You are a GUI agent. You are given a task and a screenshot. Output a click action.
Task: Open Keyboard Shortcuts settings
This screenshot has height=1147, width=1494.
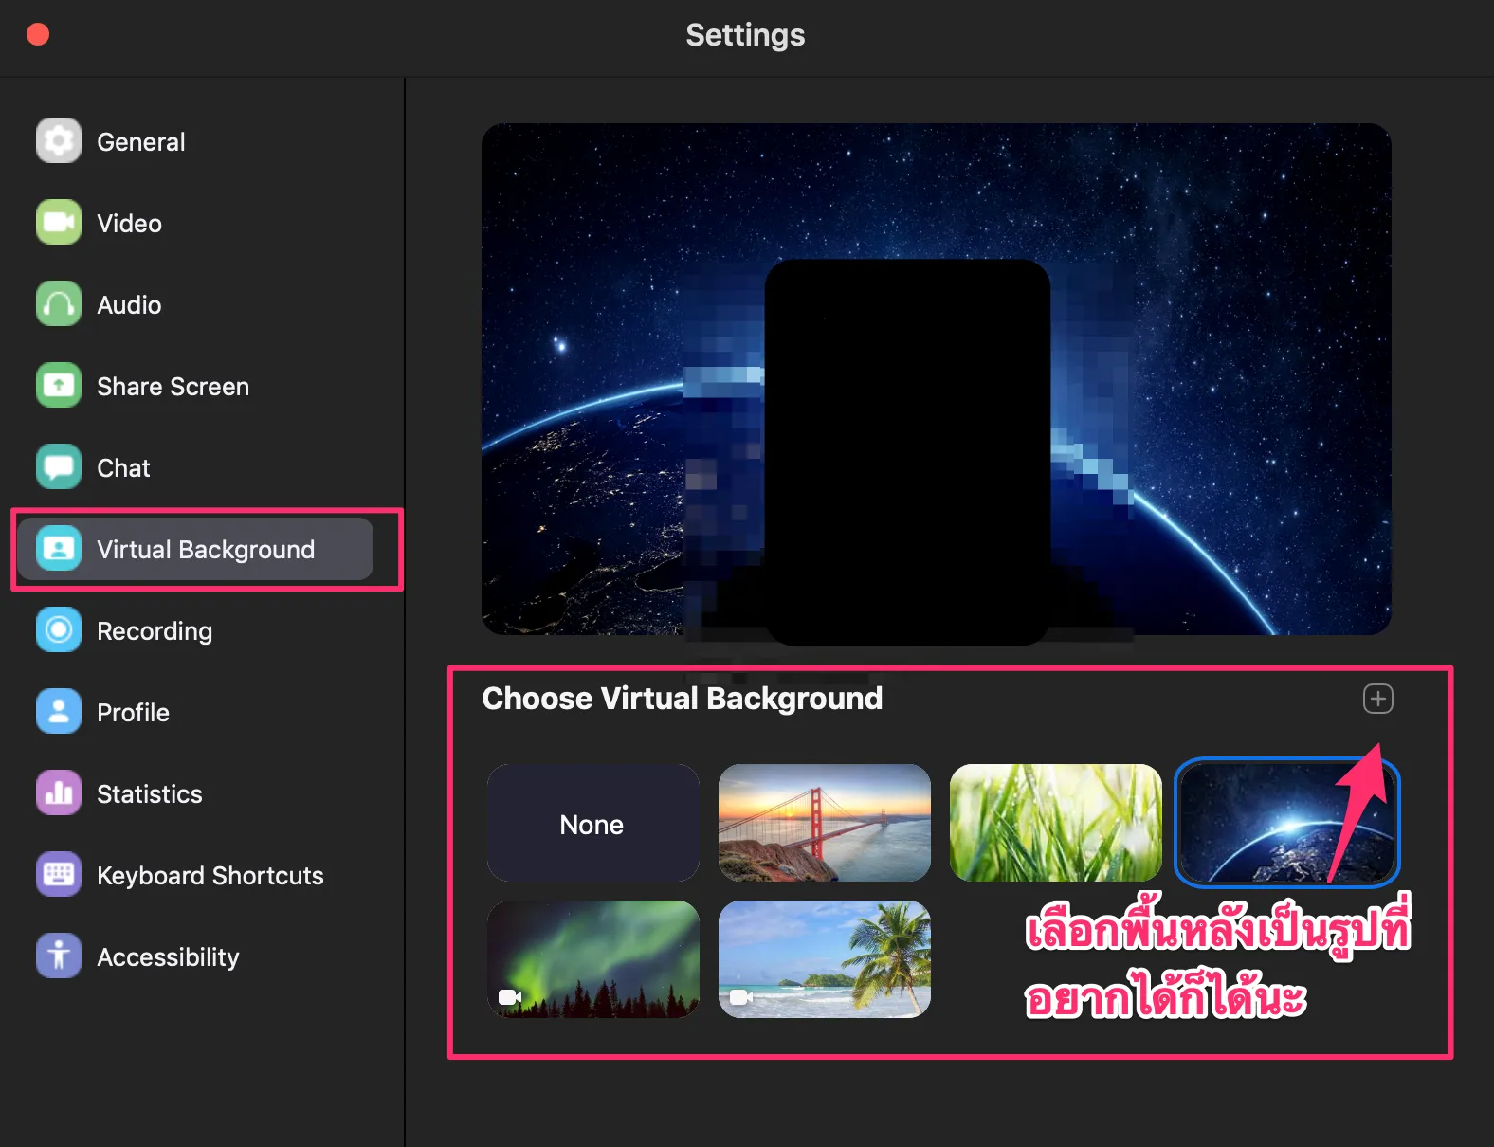(195, 875)
